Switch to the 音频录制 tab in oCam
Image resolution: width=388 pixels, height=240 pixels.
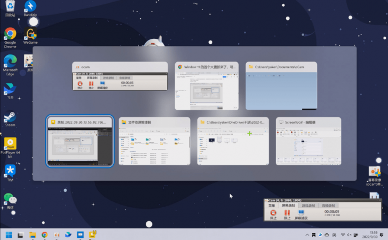[328, 206]
